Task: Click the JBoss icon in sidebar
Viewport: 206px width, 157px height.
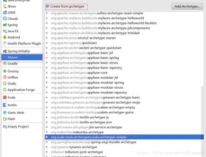Action: [x=5, y=6]
